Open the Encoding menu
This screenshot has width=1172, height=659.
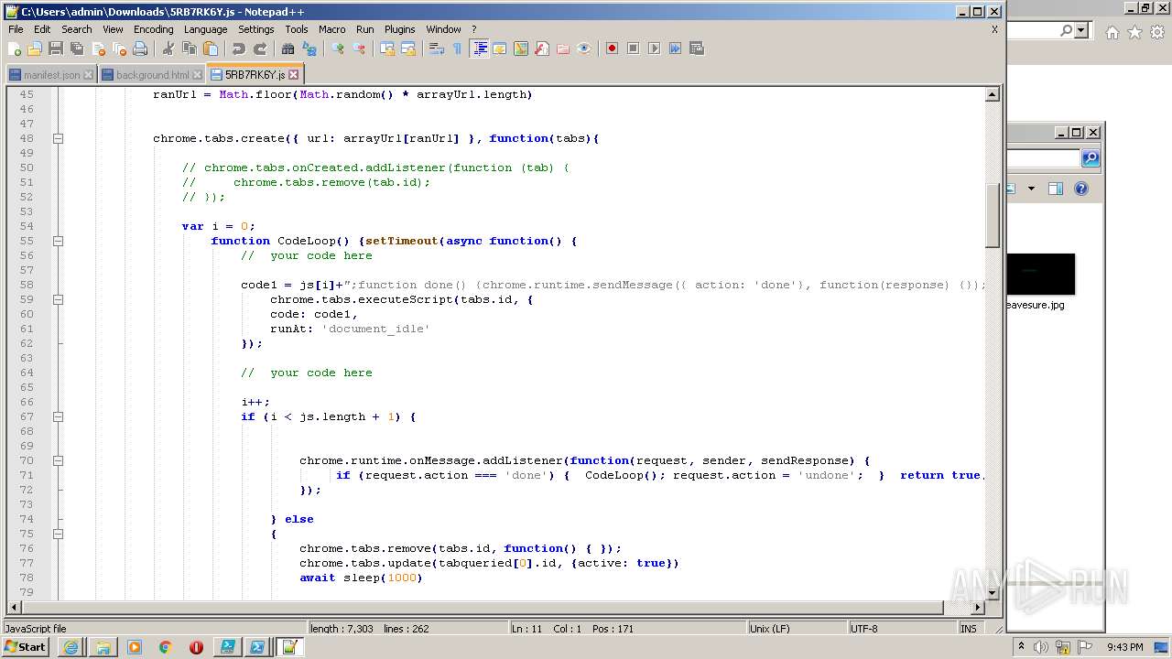[x=153, y=29]
